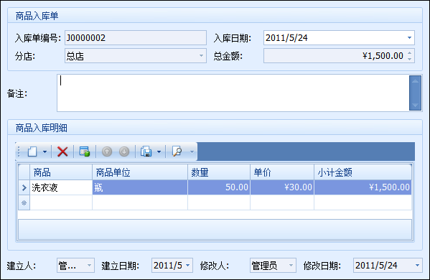
Task: Open the 入库日期 date dropdown
Action: tap(409, 38)
